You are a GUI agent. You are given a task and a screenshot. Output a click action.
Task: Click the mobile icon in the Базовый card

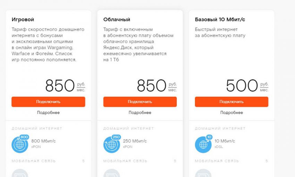tap(203, 173)
